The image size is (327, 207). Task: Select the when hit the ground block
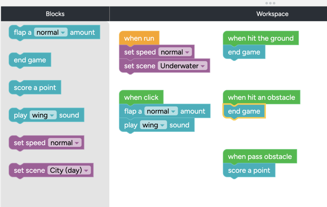point(261,38)
